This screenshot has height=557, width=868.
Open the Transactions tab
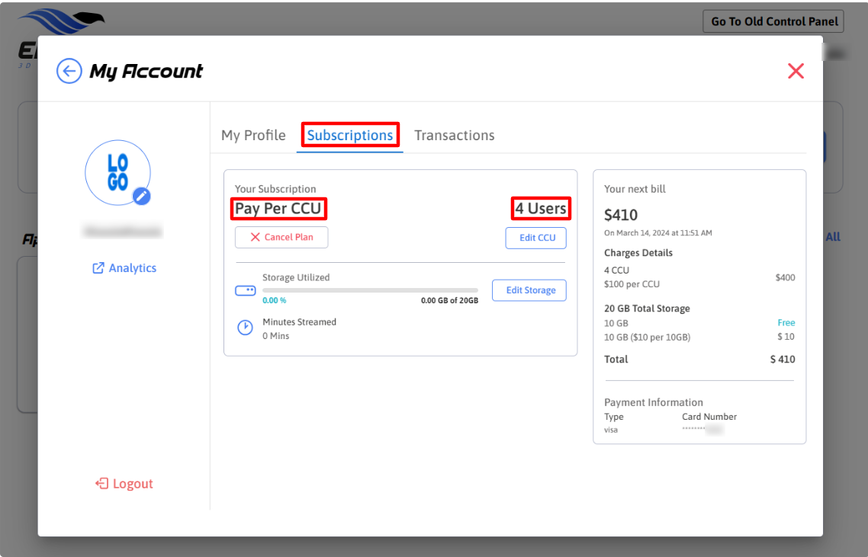[x=454, y=136]
